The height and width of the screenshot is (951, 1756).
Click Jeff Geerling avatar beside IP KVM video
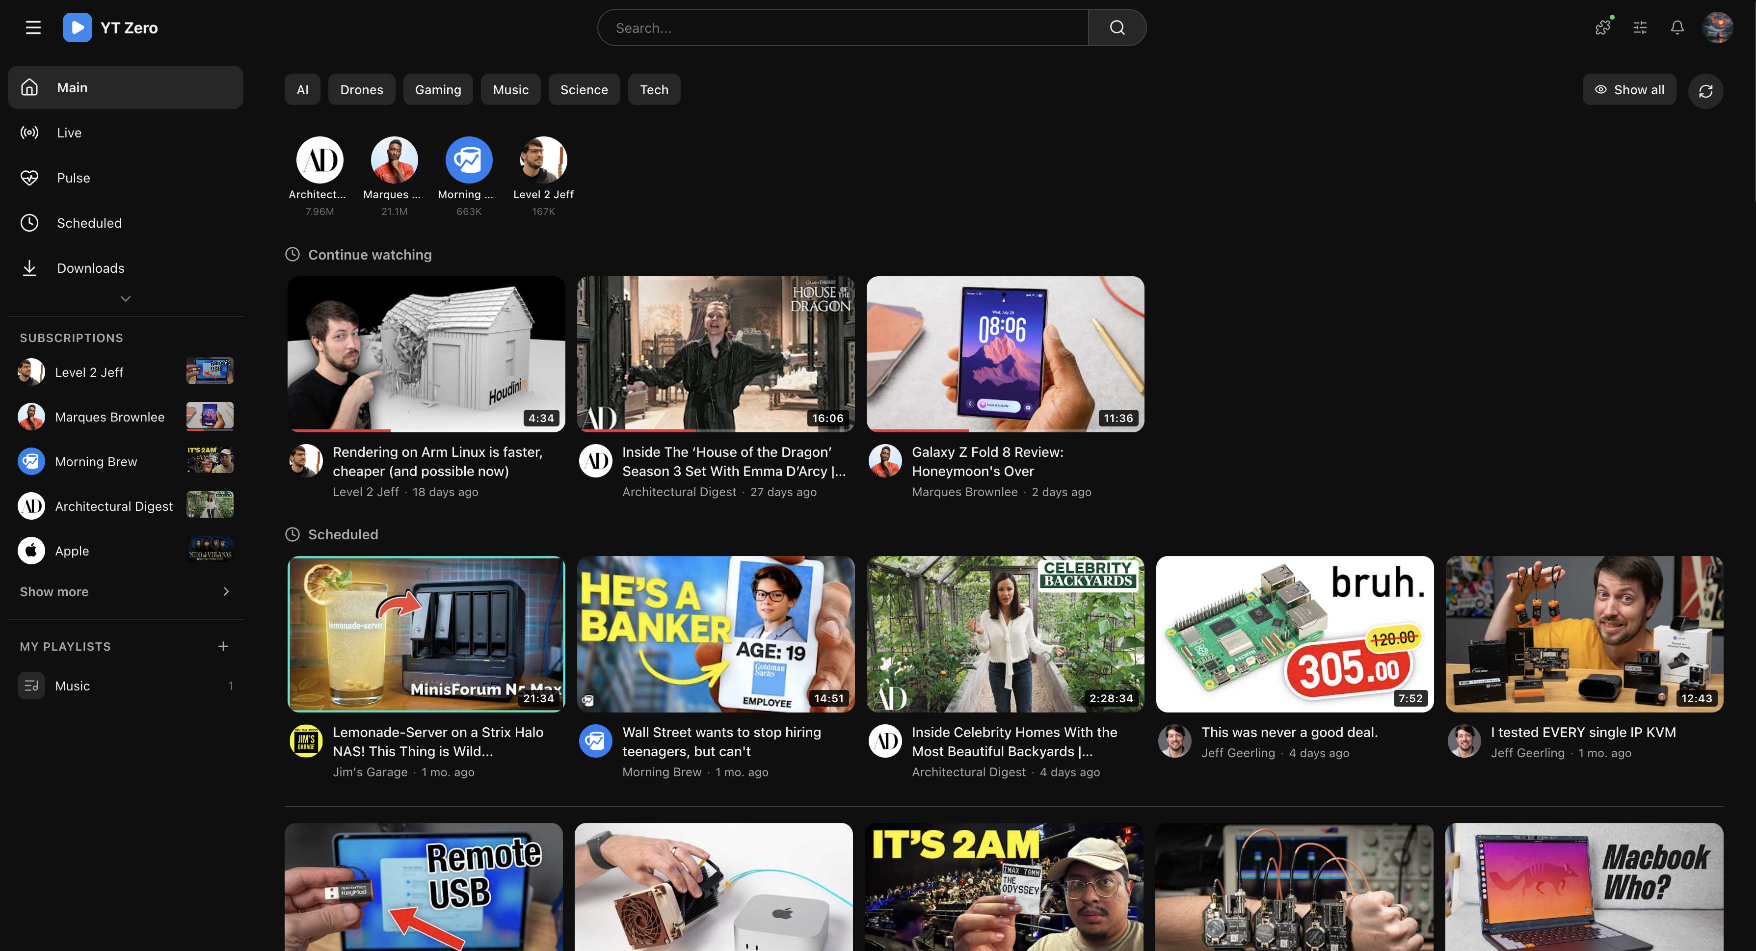point(1464,741)
